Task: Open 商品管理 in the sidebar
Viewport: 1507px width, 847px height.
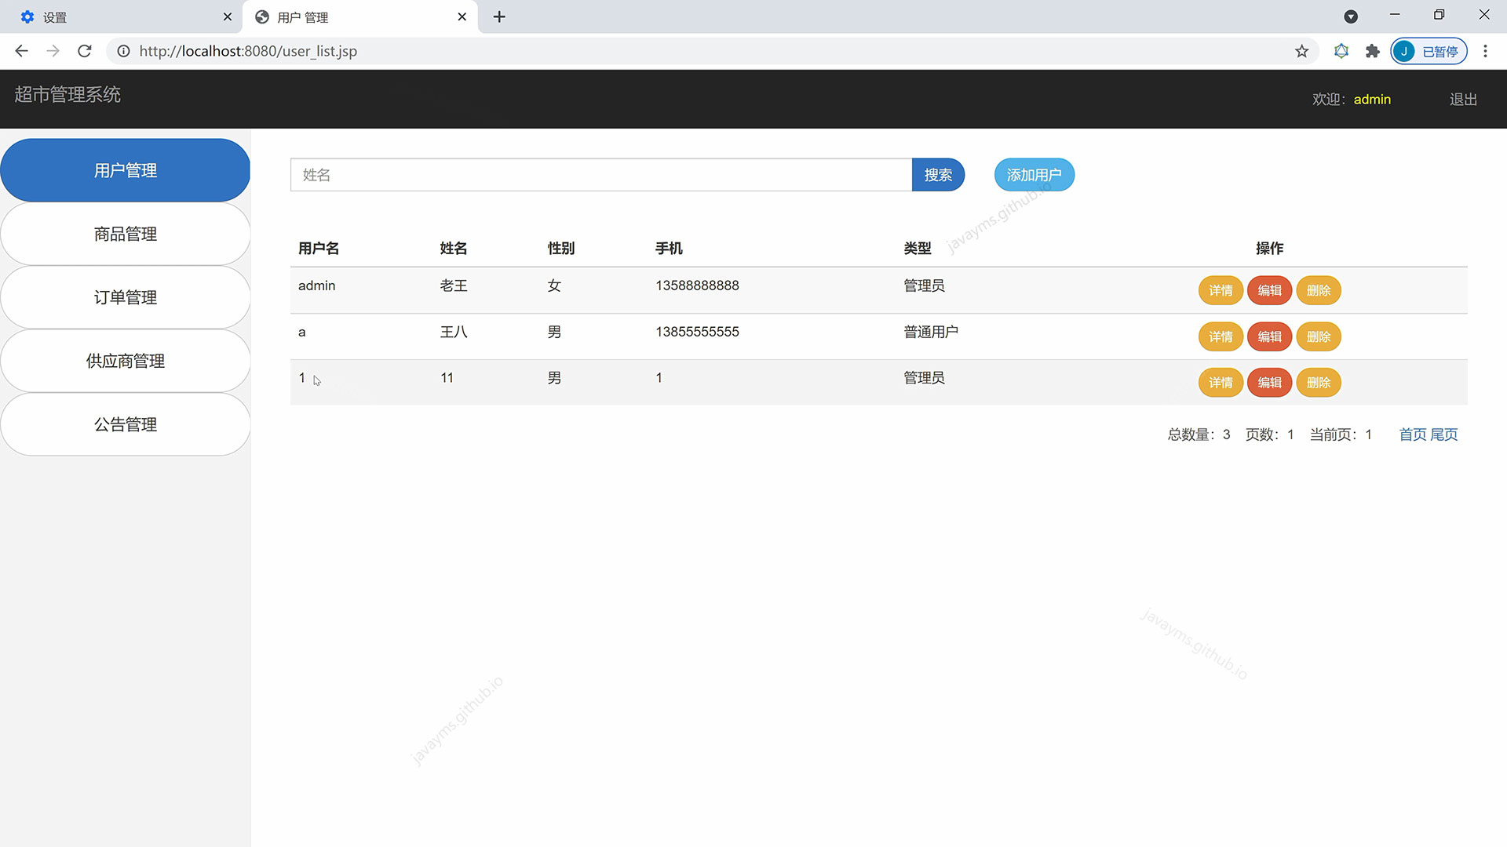Action: point(126,234)
